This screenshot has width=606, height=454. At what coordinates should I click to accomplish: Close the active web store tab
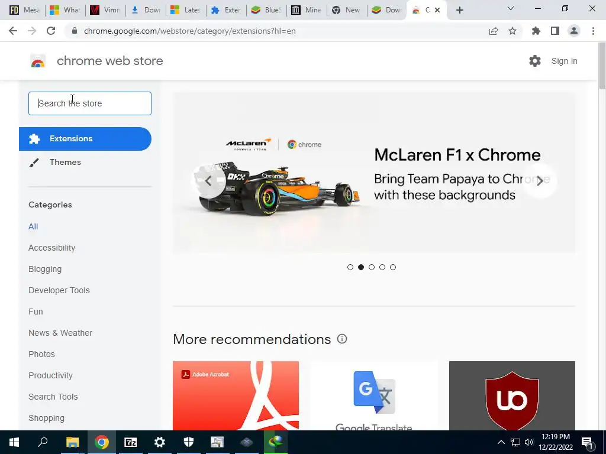pyautogui.click(x=437, y=10)
